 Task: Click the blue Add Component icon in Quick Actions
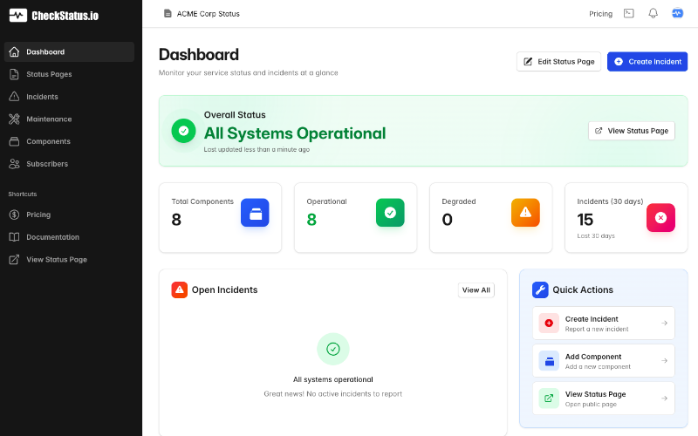(549, 361)
